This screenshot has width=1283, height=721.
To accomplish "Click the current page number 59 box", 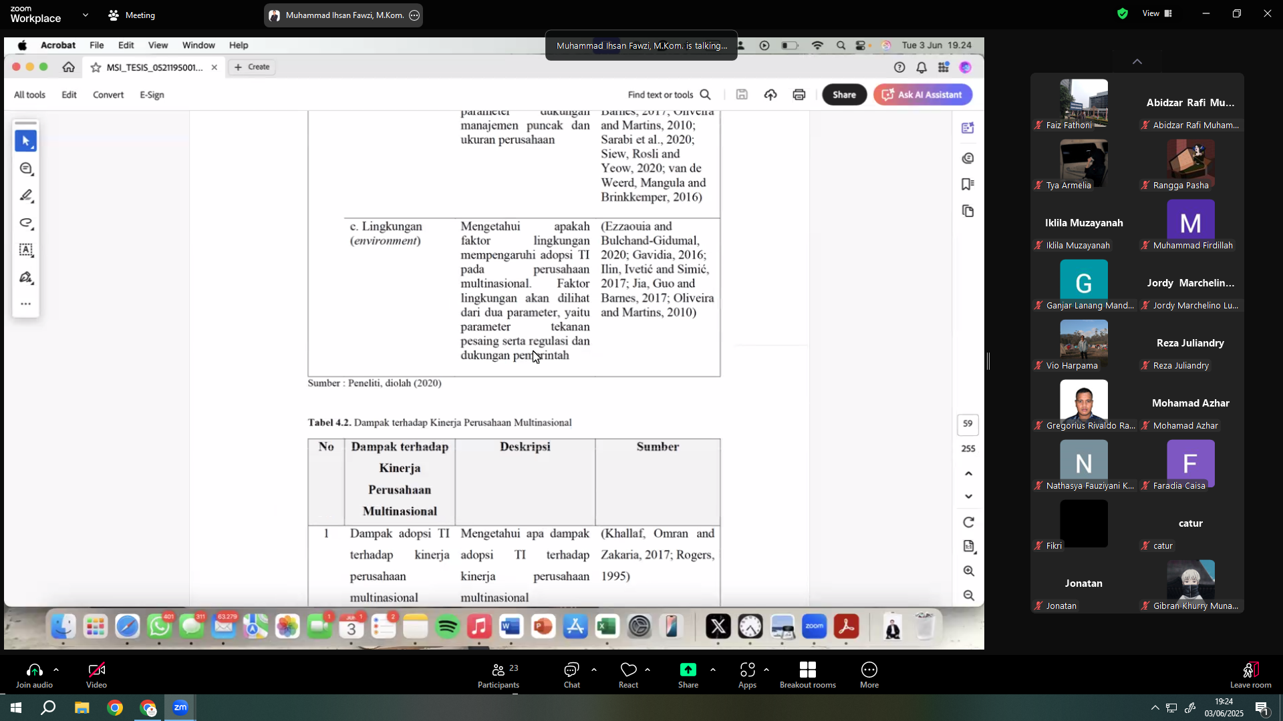I will coord(968,424).
